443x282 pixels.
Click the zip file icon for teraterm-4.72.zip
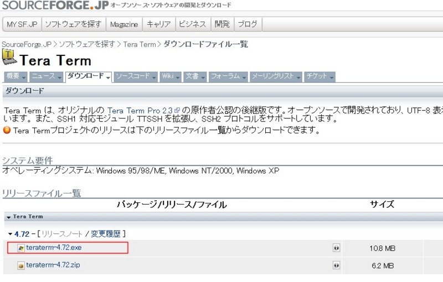(x=21, y=265)
